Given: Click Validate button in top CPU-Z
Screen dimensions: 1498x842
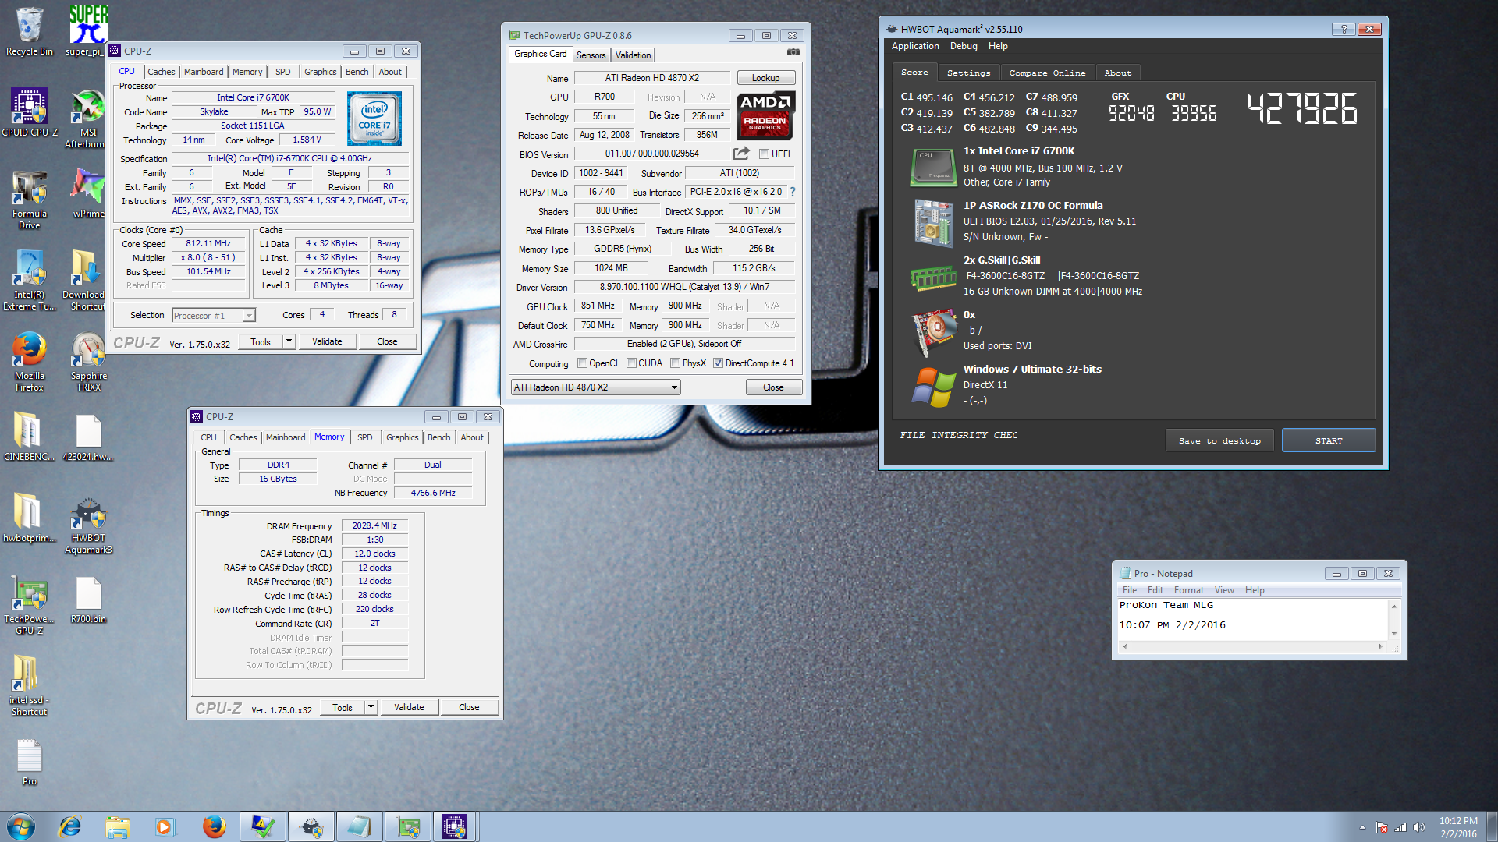Looking at the screenshot, I should 327,341.
